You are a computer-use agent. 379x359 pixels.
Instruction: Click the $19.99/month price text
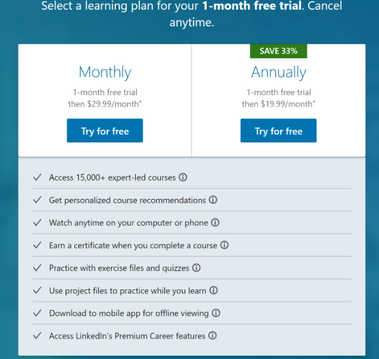click(x=287, y=104)
